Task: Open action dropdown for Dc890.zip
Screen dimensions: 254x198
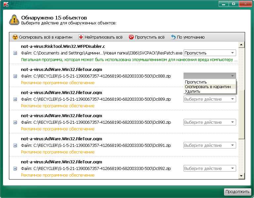Action: [210, 122]
